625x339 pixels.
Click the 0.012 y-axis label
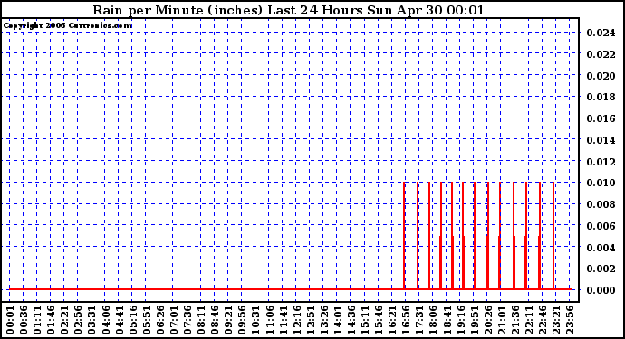click(x=601, y=162)
